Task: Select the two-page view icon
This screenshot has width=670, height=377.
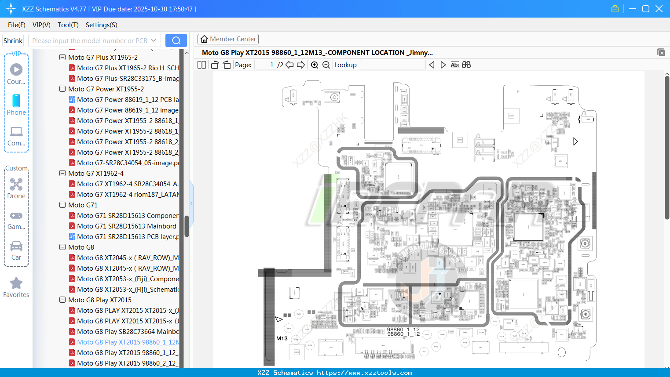Action: [201, 65]
